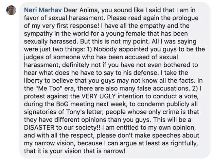Click the words "his defense" in the comment

click(140, 73)
